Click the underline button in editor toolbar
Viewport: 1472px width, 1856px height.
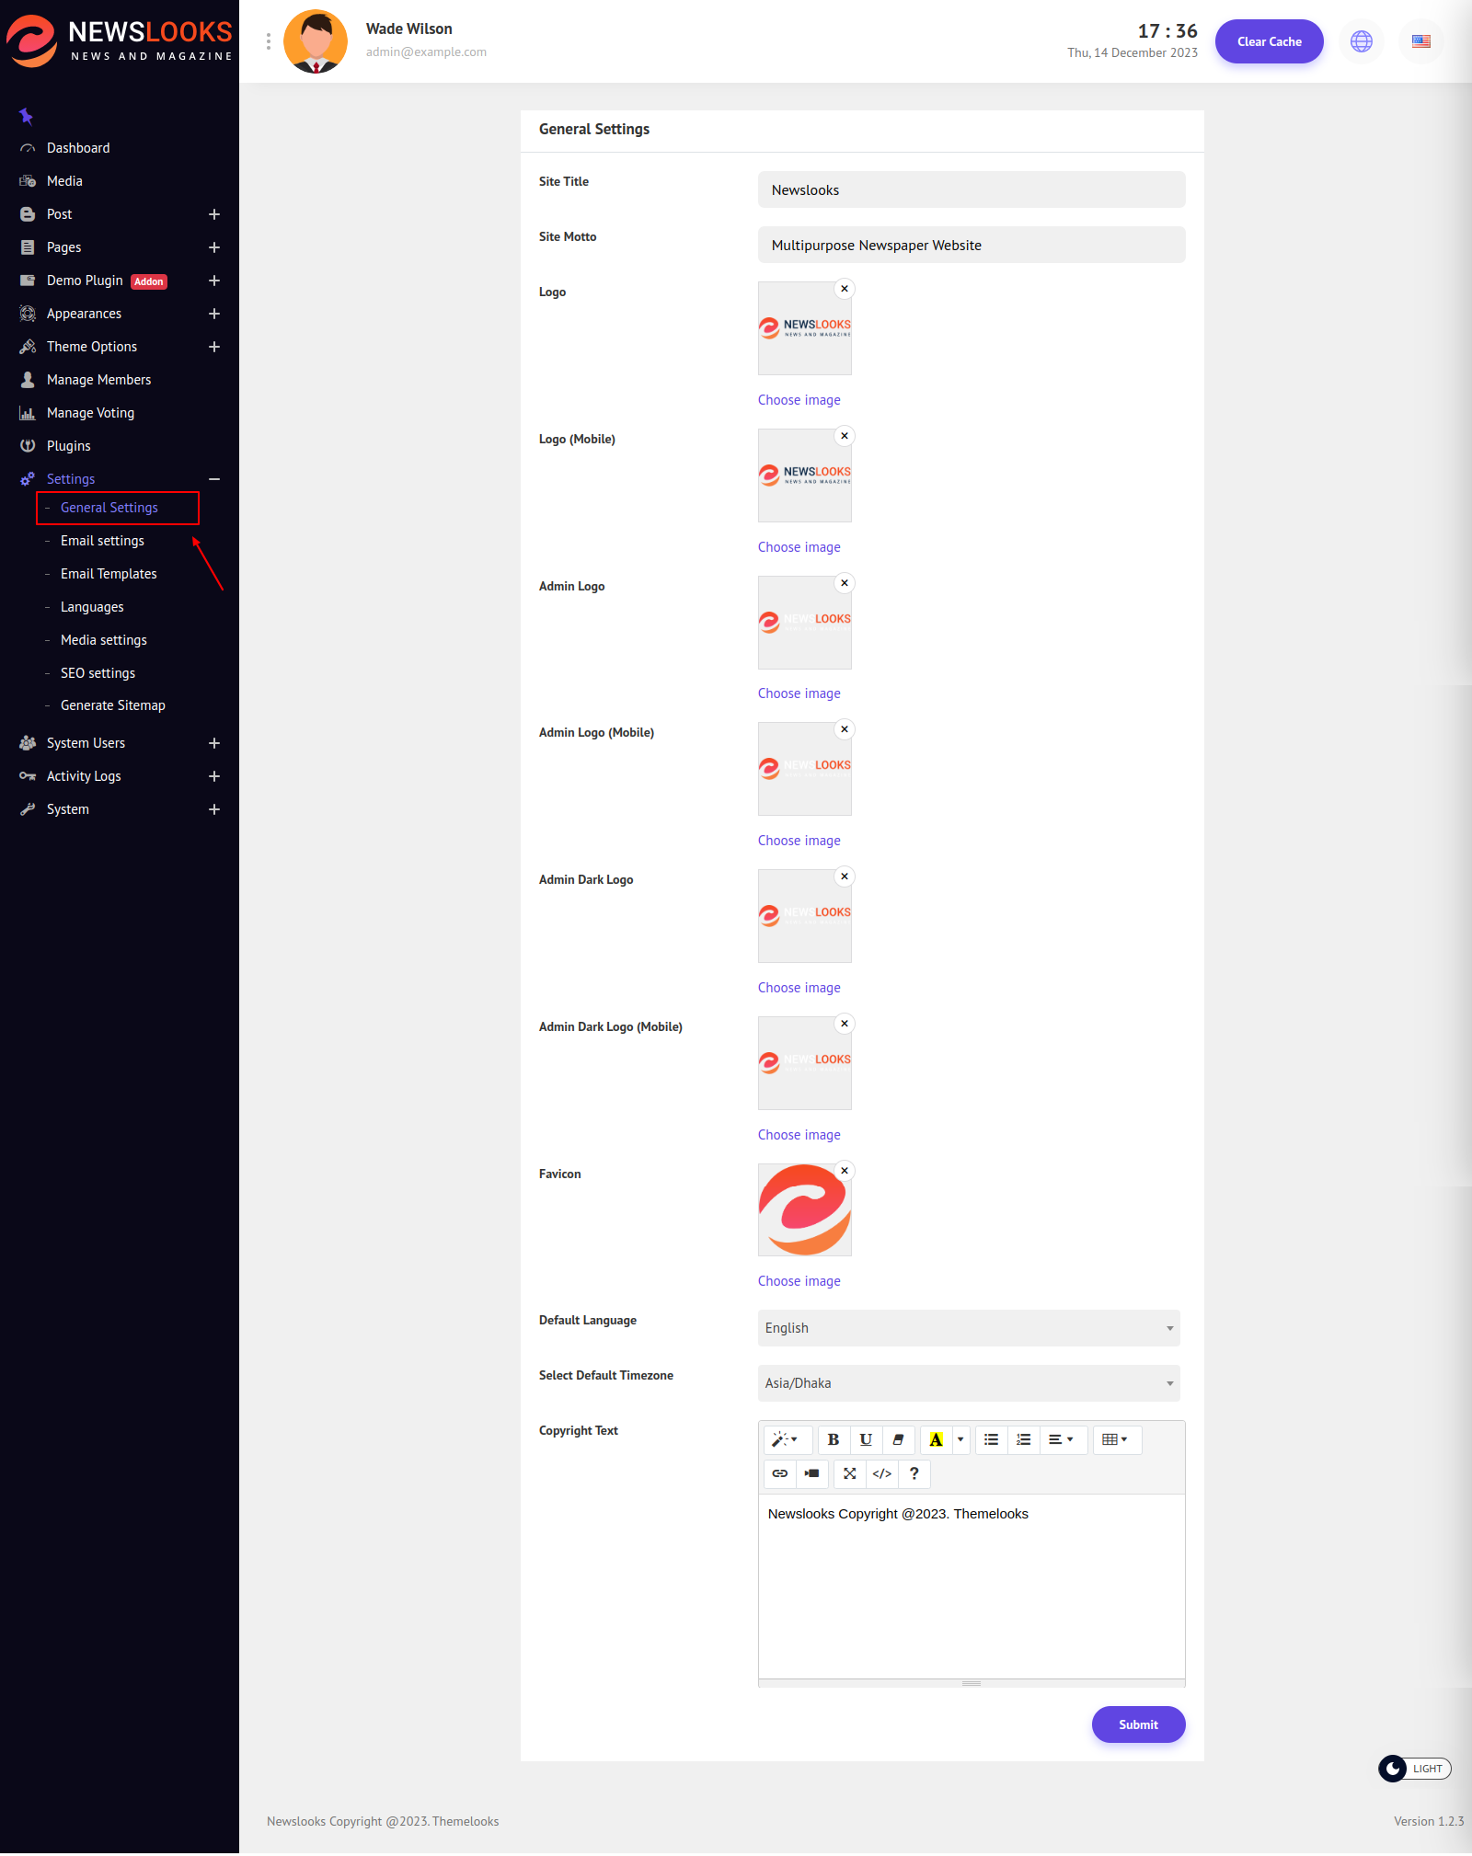(x=866, y=1439)
